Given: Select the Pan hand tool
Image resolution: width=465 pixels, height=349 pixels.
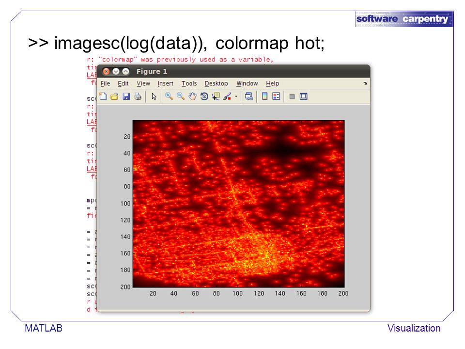Looking at the screenshot, I should [x=192, y=96].
